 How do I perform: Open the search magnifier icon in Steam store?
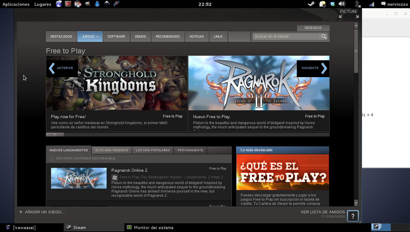(x=324, y=36)
